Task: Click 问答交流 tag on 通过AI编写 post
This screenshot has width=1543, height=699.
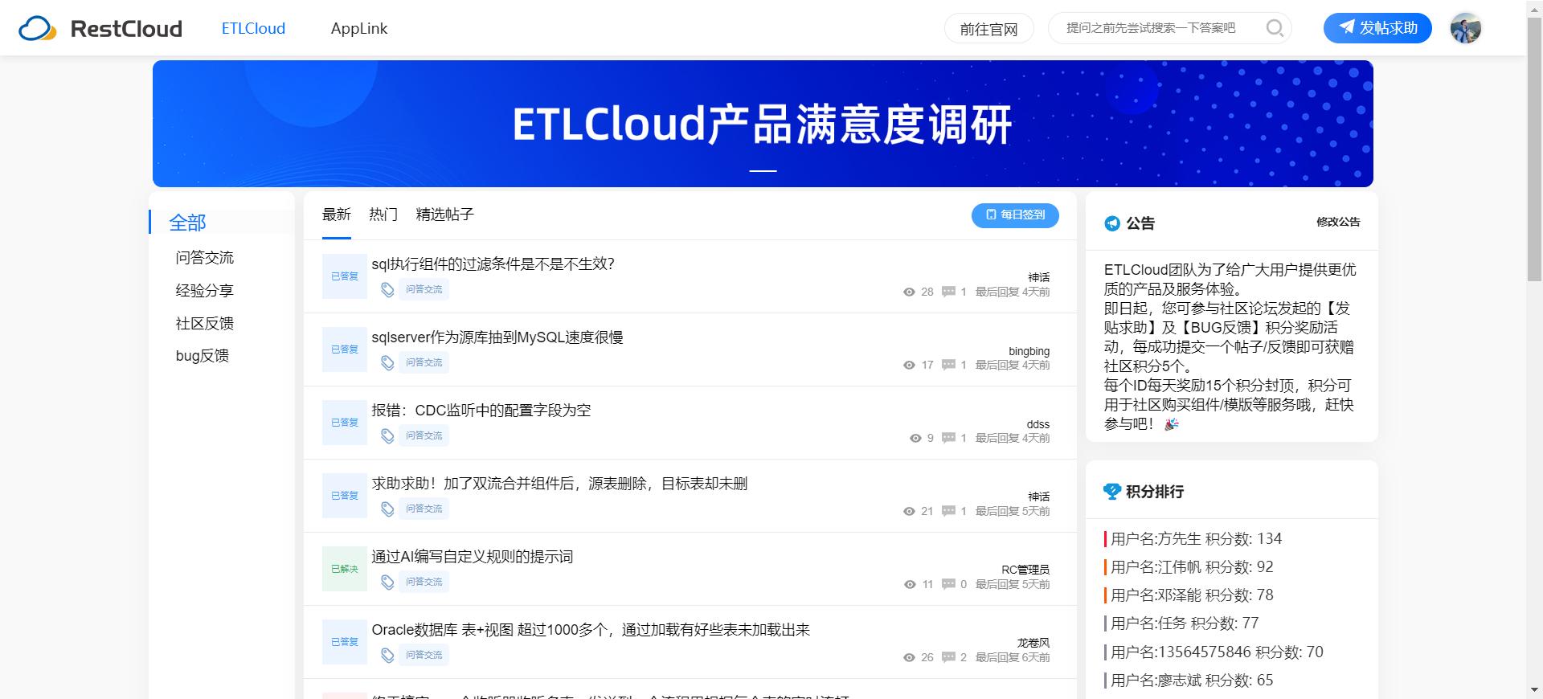Action: [x=424, y=582]
